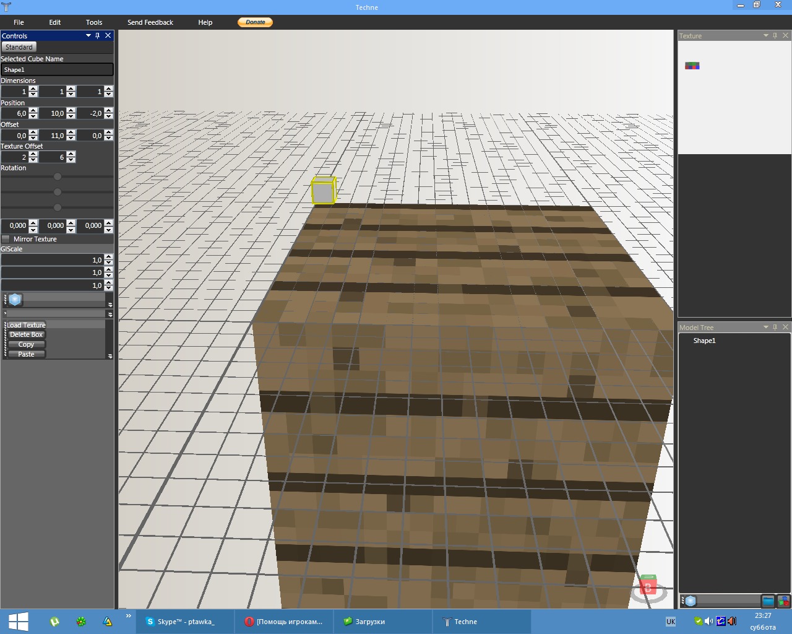Open Controls panel options dropdown arrow
Viewport: 792px width, 634px height.
click(88, 35)
